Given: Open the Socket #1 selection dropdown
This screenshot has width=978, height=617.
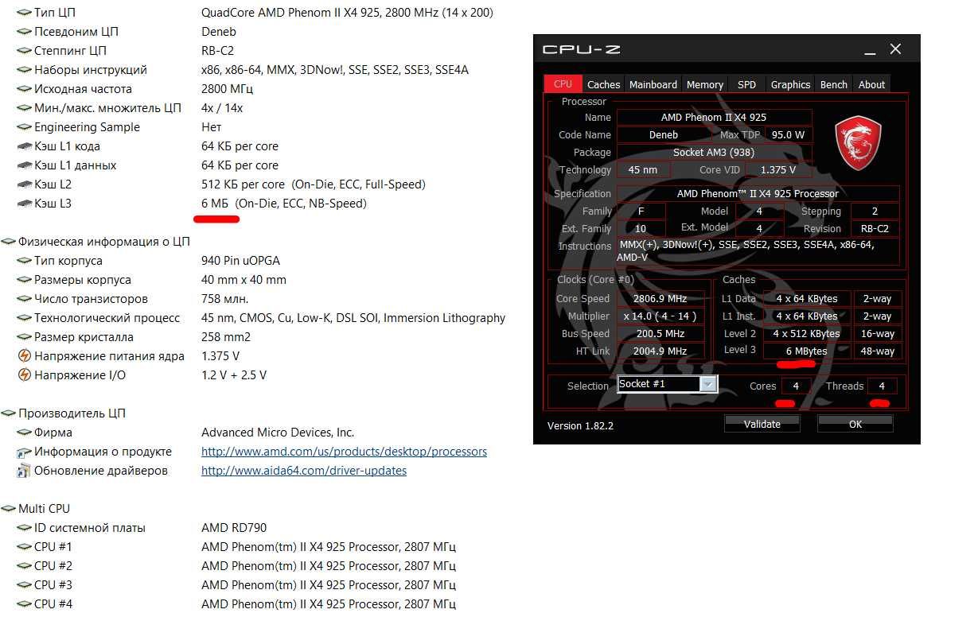Looking at the screenshot, I should [x=707, y=385].
